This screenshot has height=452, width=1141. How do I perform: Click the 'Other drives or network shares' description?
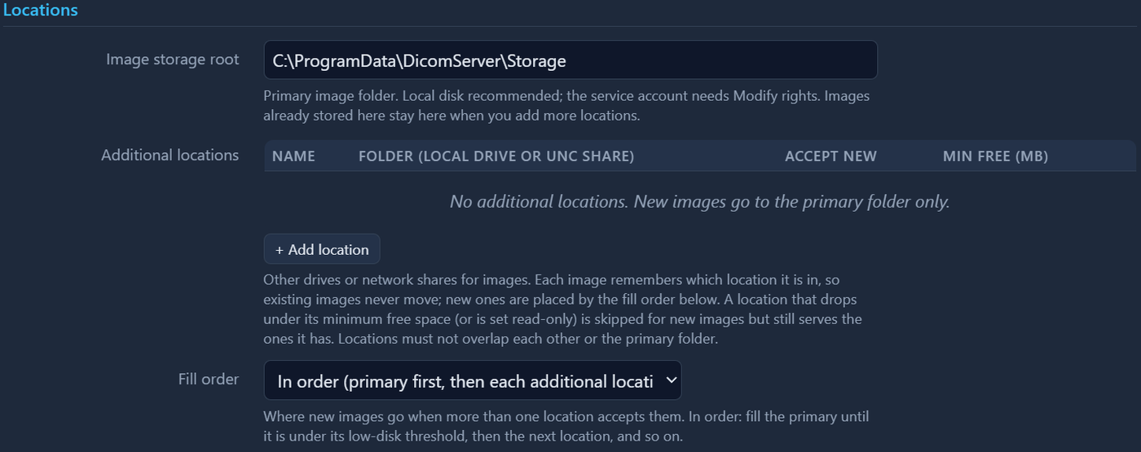(x=562, y=309)
